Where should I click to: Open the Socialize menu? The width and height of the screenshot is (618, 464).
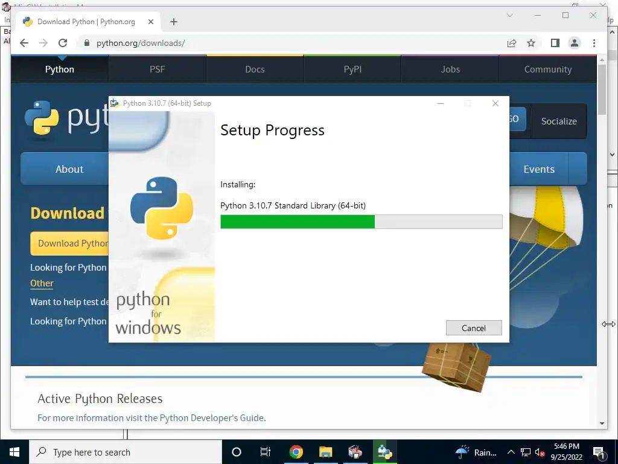pos(559,121)
